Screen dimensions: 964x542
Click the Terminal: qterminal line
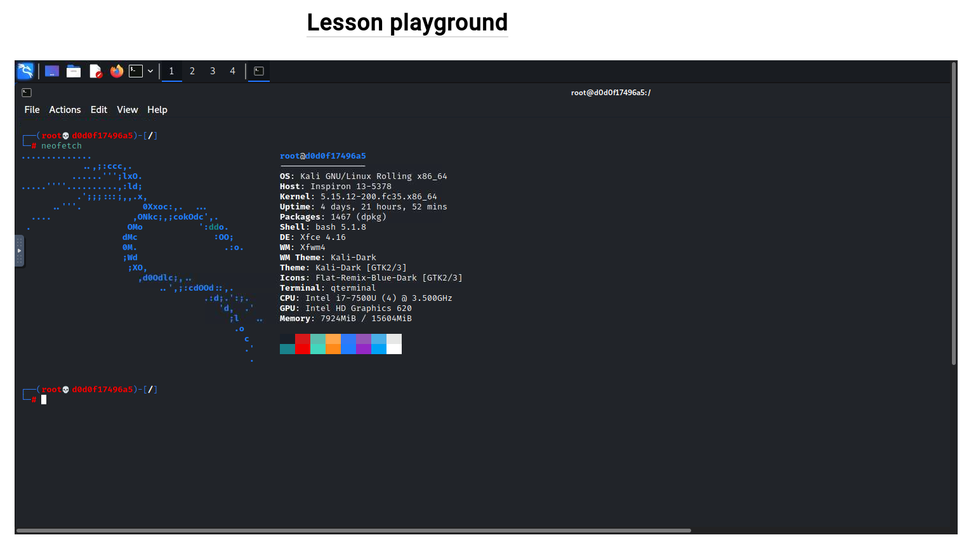point(328,288)
